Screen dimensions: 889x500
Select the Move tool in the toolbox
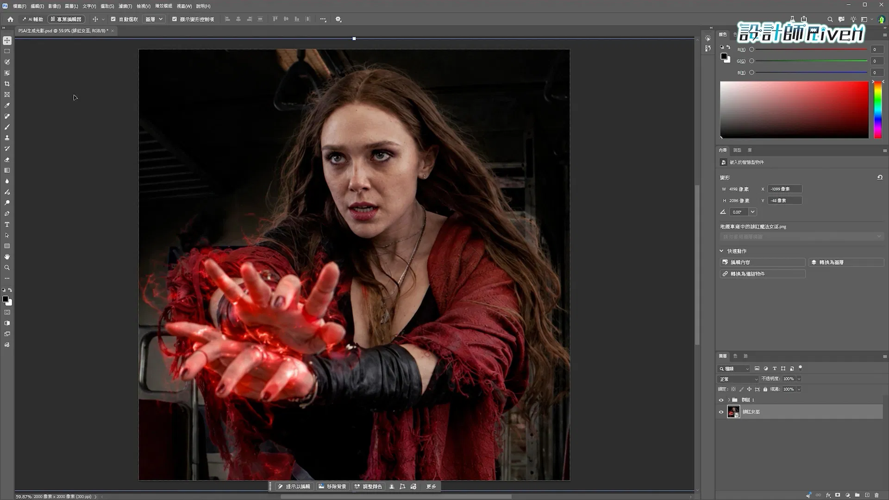pyautogui.click(x=7, y=41)
